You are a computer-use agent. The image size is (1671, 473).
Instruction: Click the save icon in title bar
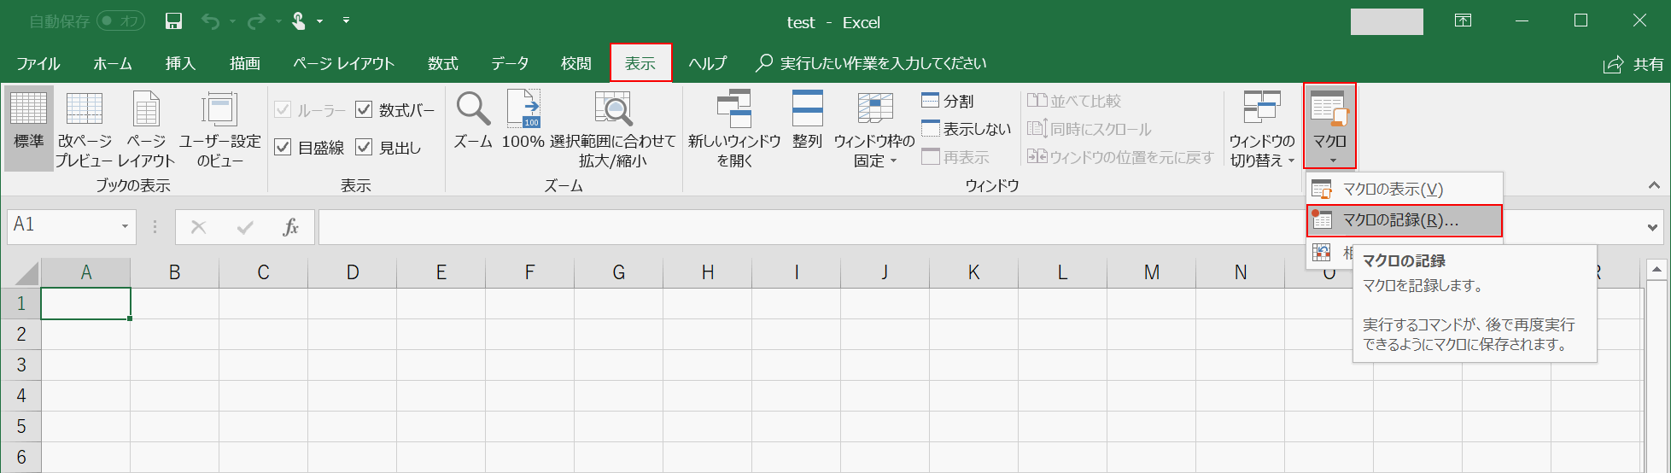point(173,21)
